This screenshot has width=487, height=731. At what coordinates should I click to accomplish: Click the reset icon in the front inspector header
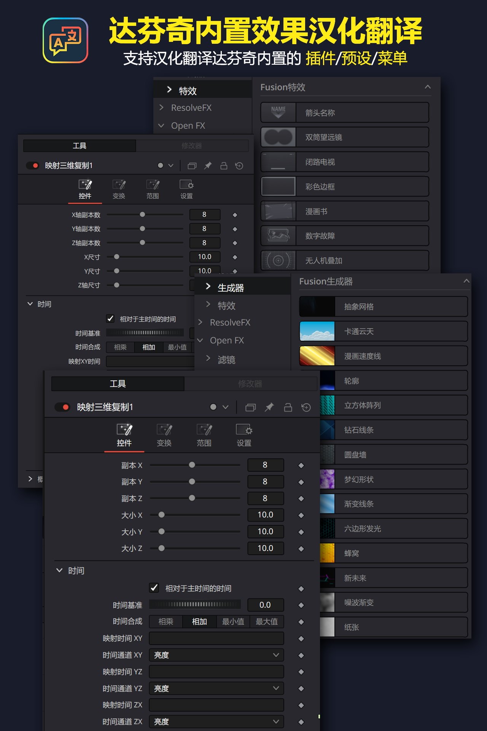[306, 407]
